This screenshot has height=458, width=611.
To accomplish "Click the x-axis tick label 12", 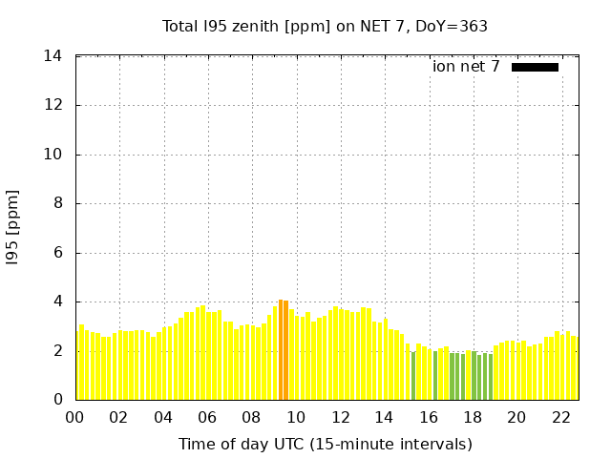I will click(x=340, y=418).
